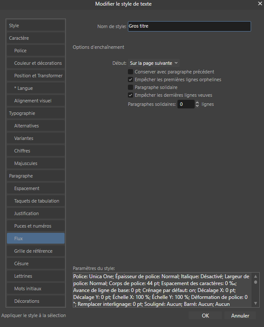Open Puces et numéros settings
This screenshot has height=327, width=264.
pyautogui.click(x=36, y=226)
